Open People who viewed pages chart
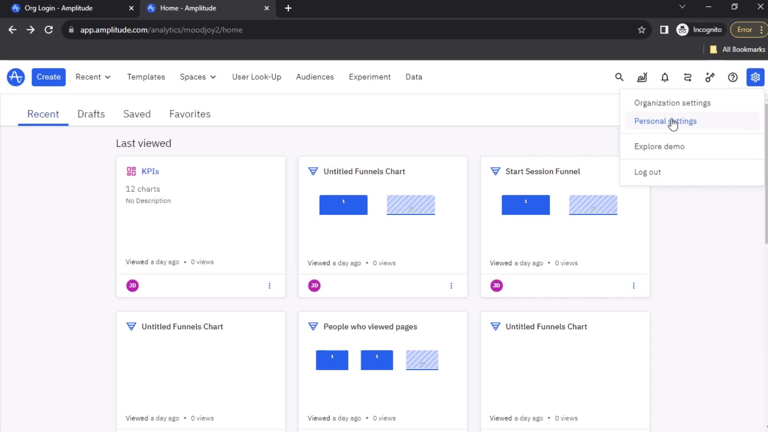The width and height of the screenshot is (768, 432). (x=370, y=327)
